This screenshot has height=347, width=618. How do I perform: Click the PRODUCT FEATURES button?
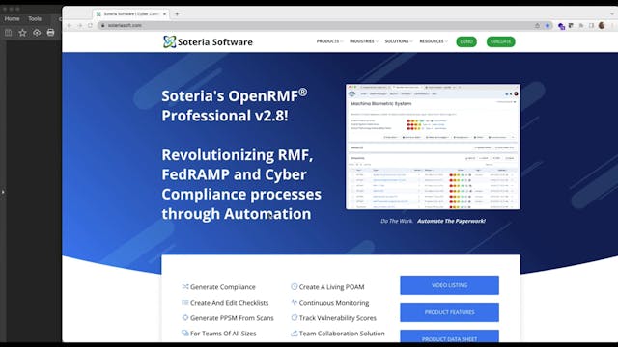(449, 312)
